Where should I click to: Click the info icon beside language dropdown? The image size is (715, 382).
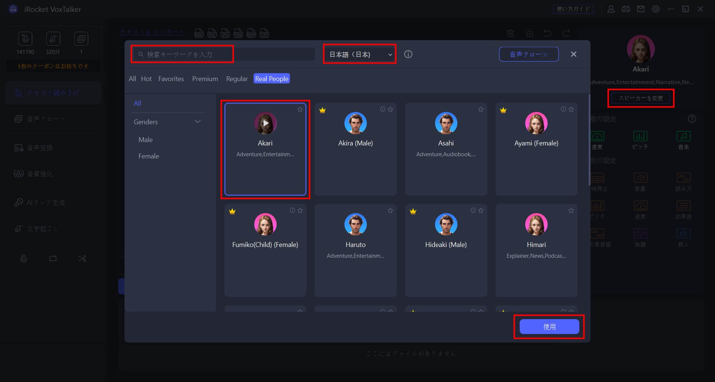pos(408,54)
